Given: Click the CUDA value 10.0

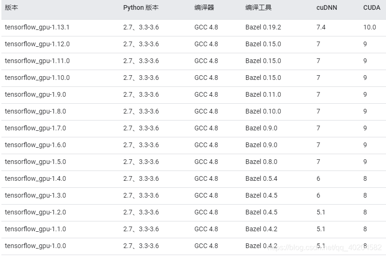Looking at the screenshot, I should (x=370, y=27).
